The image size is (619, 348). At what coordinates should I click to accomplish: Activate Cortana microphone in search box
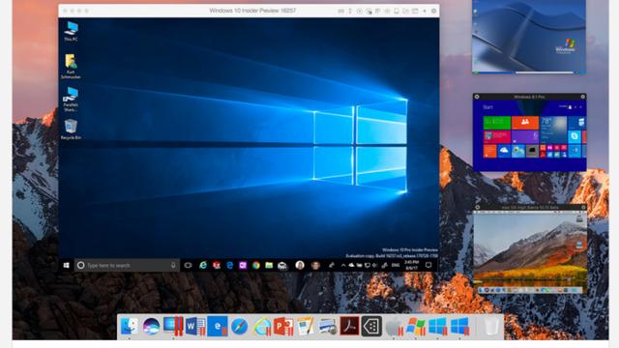coord(173,265)
